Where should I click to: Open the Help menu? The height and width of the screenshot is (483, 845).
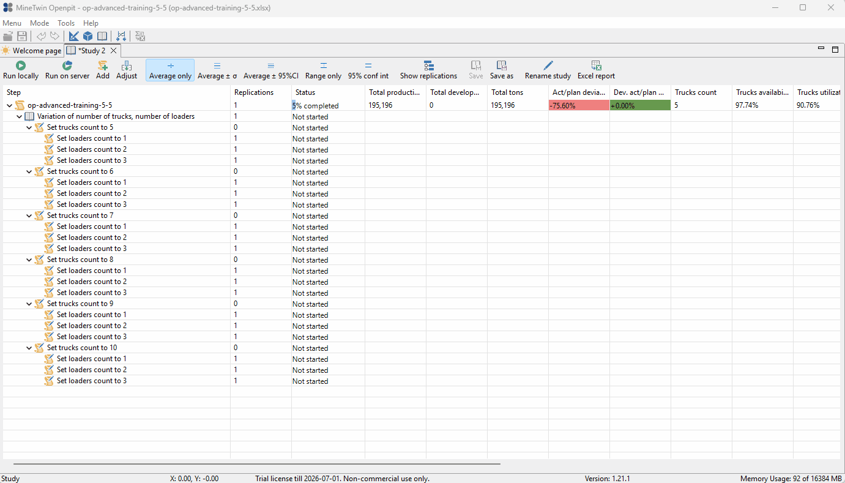tap(91, 23)
